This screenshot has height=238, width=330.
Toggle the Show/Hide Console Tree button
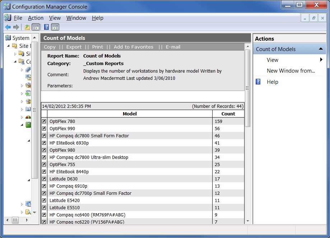[x=36, y=27]
